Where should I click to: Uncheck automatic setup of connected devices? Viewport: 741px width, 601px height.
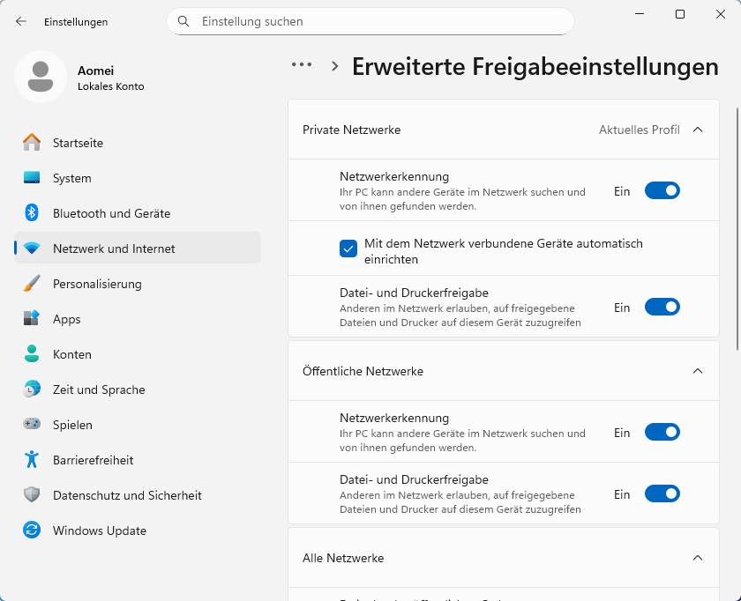point(348,249)
